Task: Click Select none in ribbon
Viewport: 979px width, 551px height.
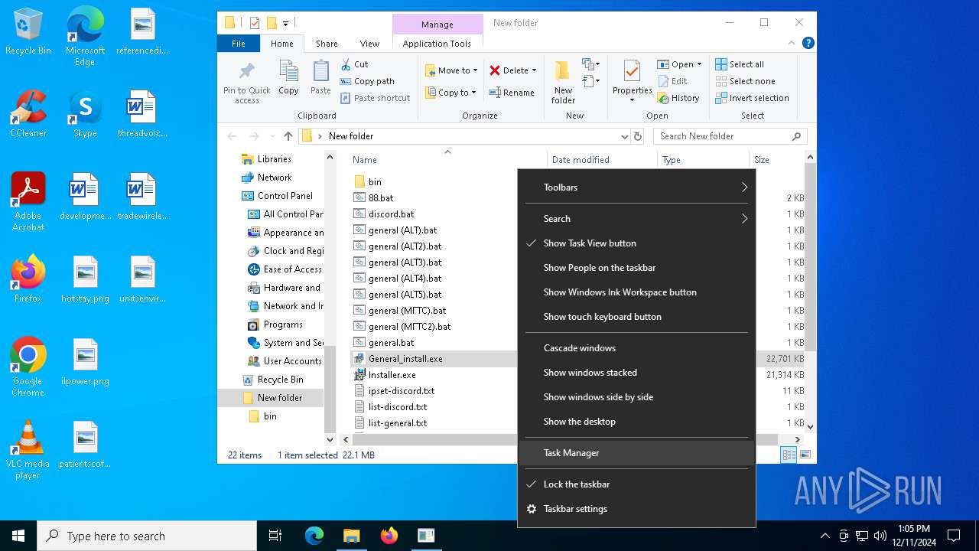Action: (x=745, y=81)
